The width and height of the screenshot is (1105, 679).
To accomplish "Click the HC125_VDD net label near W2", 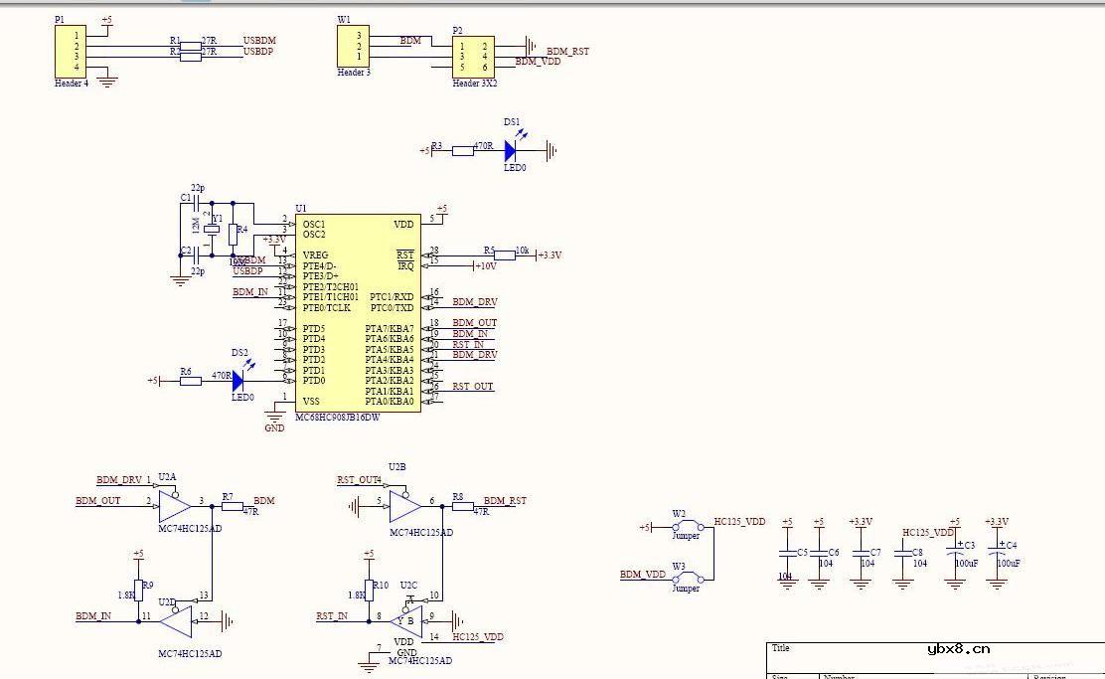I will point(740,522).
